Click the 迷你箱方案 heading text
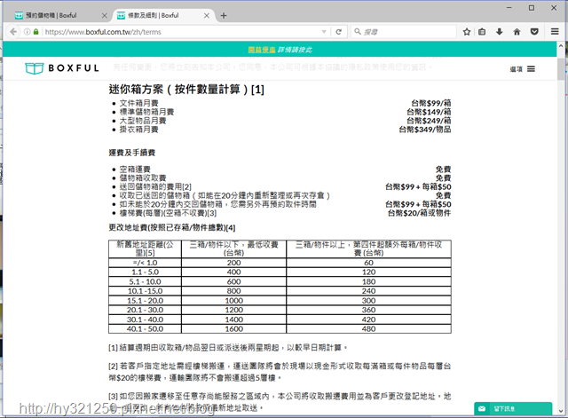The width and height of the screenshot is (568, 418). pyautogui.click(x=186, y=89)
